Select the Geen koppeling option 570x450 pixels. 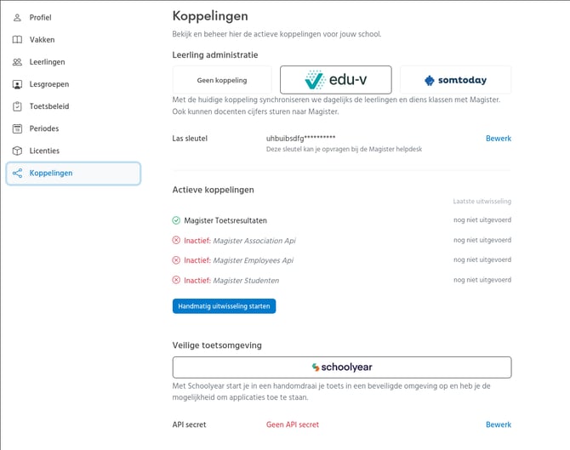pyautogui.click(x=222, y=80)
